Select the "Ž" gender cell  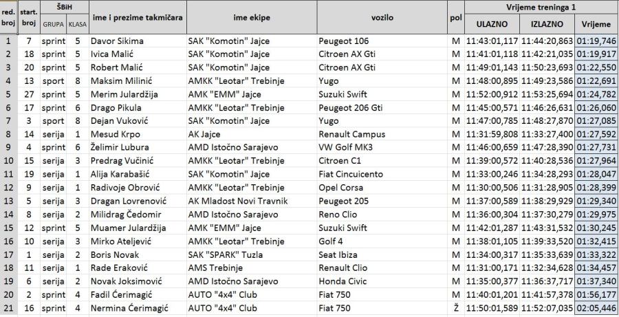pos(455,307)
